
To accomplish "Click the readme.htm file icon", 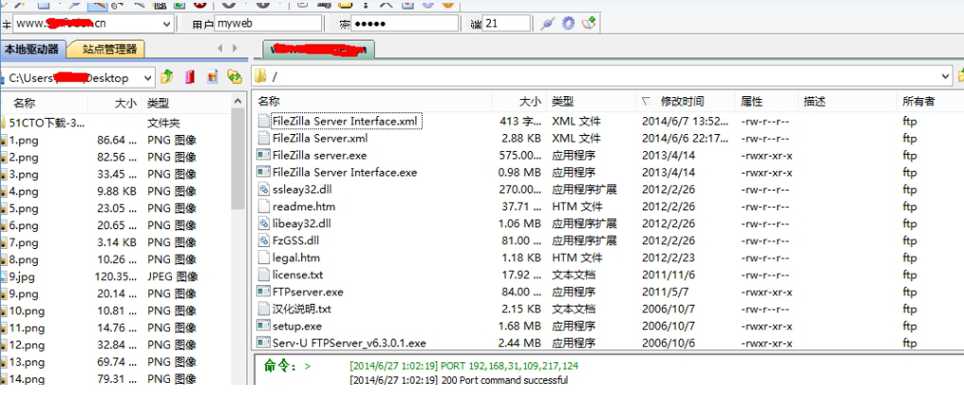I will 263,207.
